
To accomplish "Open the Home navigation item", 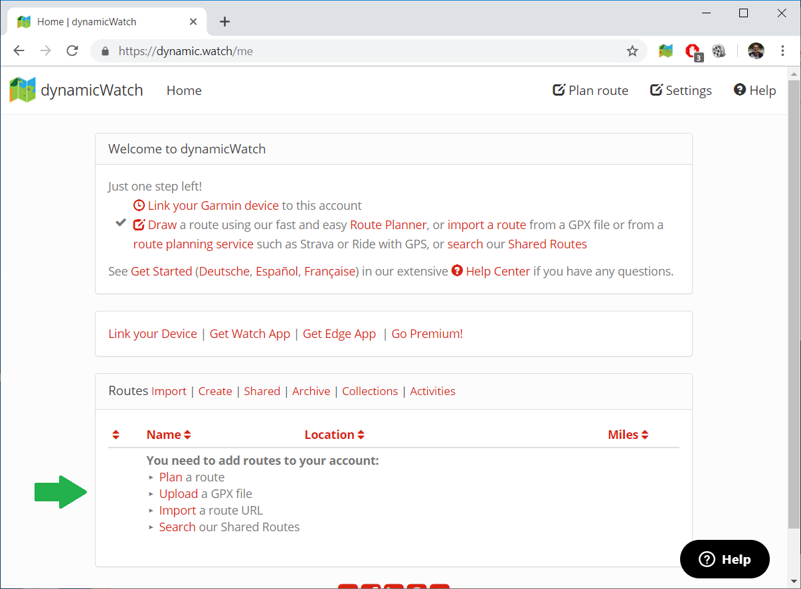I will point(184,91).
